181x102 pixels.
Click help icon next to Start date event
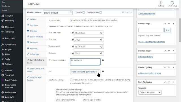point(73,33)
